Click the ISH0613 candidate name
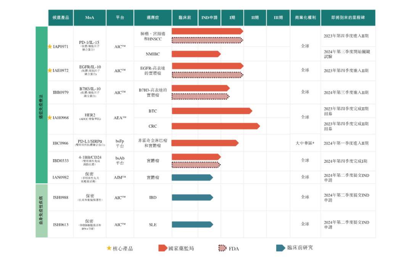 pyautogui.click(x=61, y=225)
